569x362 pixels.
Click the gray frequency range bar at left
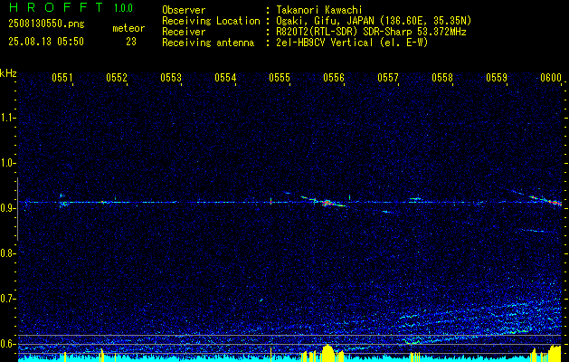pos(17,209)
